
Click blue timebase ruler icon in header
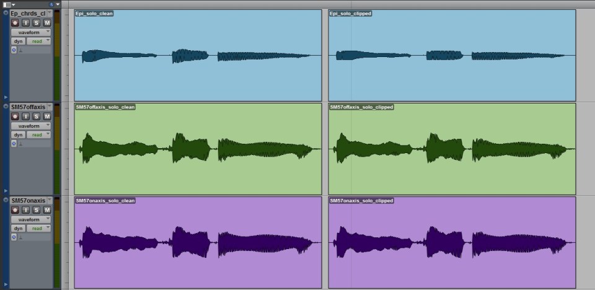51,4
